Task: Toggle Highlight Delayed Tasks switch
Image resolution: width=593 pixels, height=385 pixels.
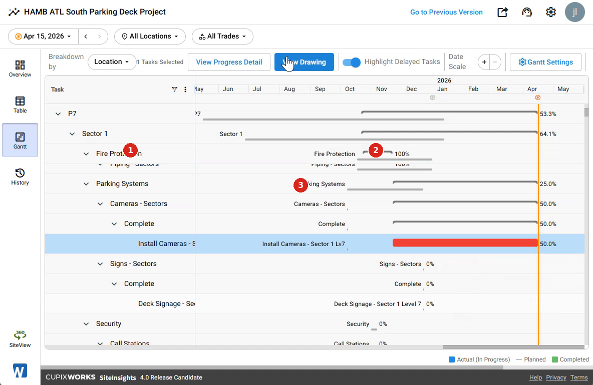Action: (x=351, y=62)
